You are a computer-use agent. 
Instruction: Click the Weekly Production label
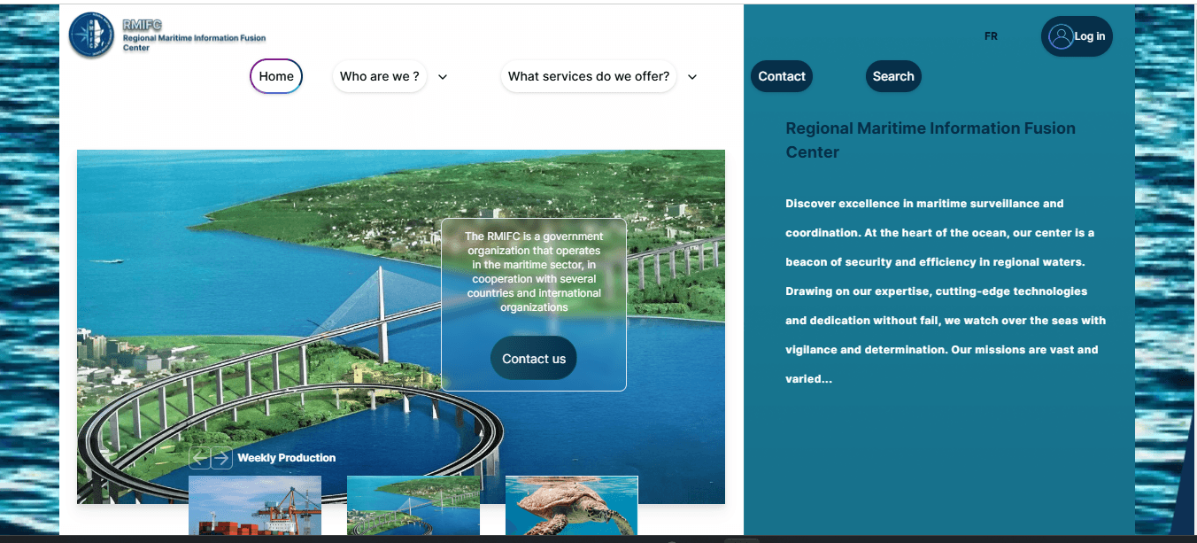click(x=287, y=458)
